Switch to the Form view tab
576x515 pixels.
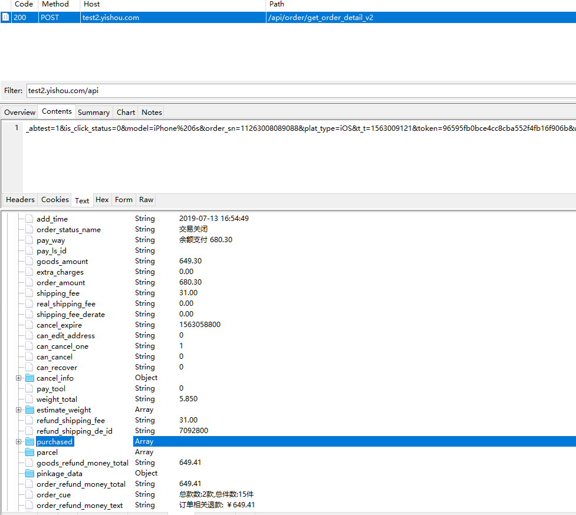[x=123, y=200]
